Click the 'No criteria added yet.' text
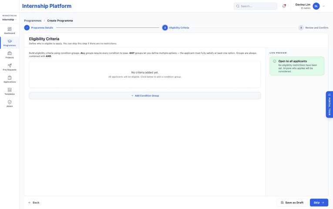The image size is (333, 209). 145,72
